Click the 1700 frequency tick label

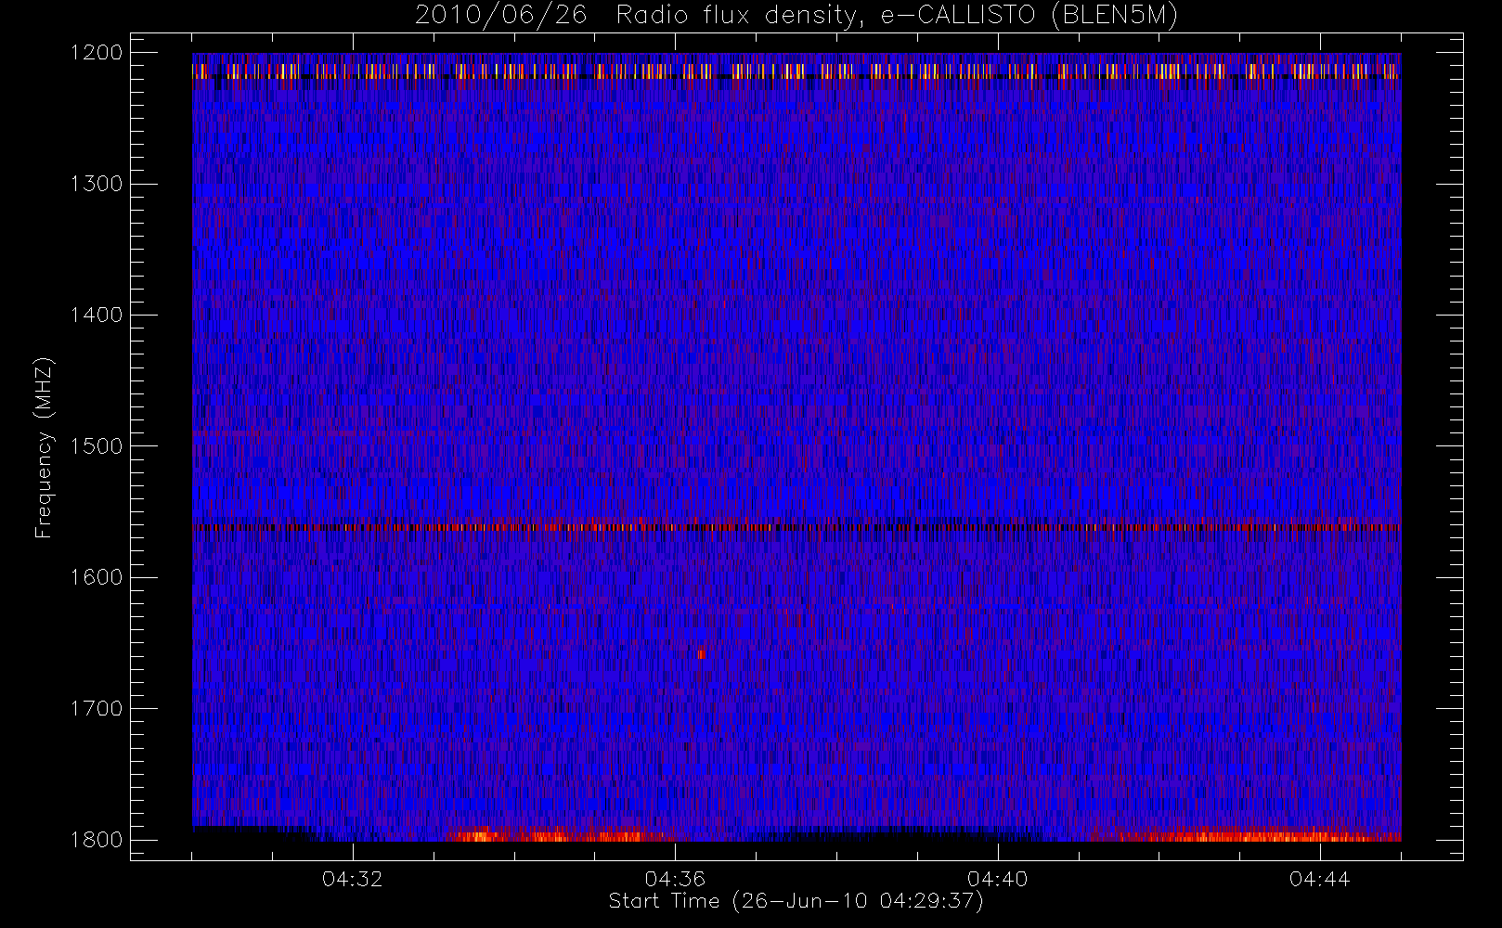[x=97, y=709]
